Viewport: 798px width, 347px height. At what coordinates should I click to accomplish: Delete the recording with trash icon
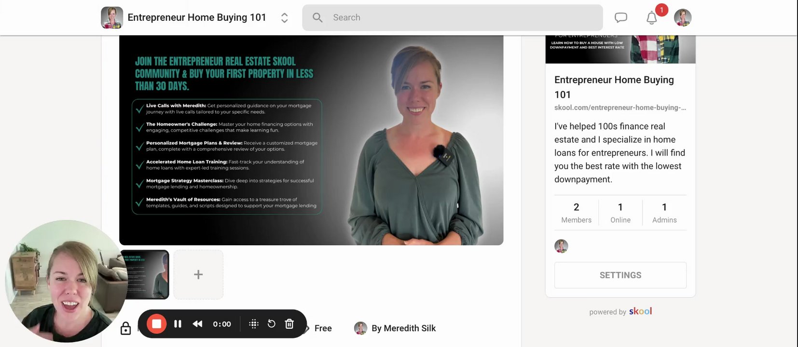click(289, 324)
